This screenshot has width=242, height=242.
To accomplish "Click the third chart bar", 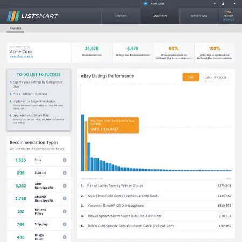I will pos(89,157).
